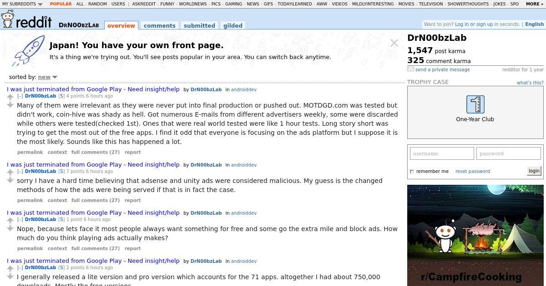
Task: Expand the MY SUBREDDITS dropdown
Action: tap(22, 4)
